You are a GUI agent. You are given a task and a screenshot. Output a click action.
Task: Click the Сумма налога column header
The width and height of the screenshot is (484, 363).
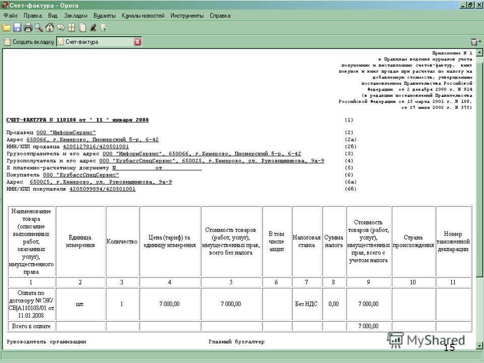click(334, 241)
